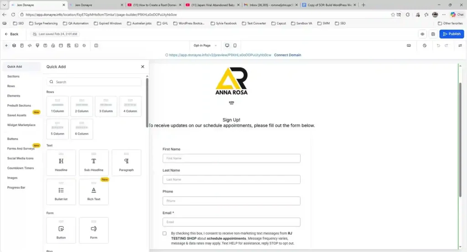Click the Quick Add panel scrollbar
Image resolution: width=467 pixels, height=252 pixels.
147,102
